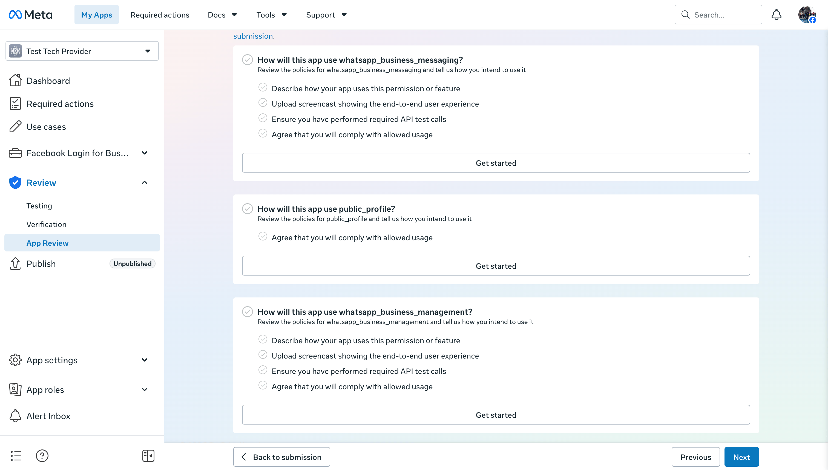Click Get started for whatsapp_business_messaging

click(x=496, y=163)
